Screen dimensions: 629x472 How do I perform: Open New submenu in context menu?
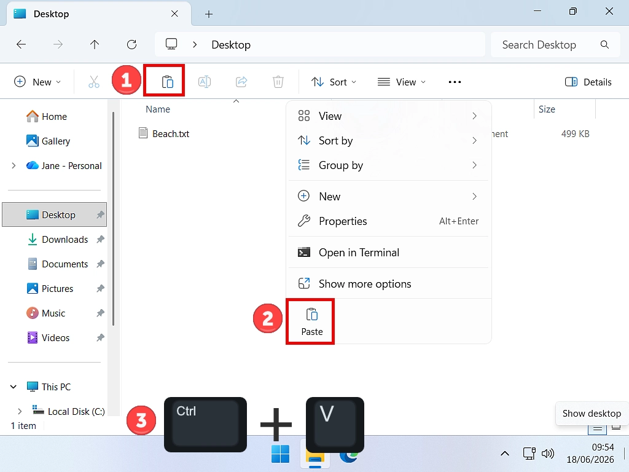388,196
